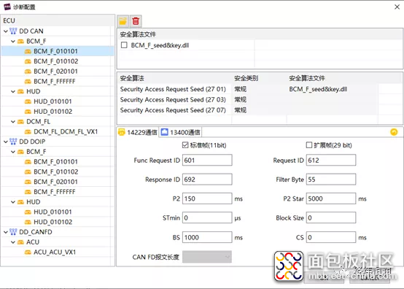The width and height of the screenshot is (404, 289).
Task: Collapse HUD under DD CAN
Action: [x=13, y=91]
